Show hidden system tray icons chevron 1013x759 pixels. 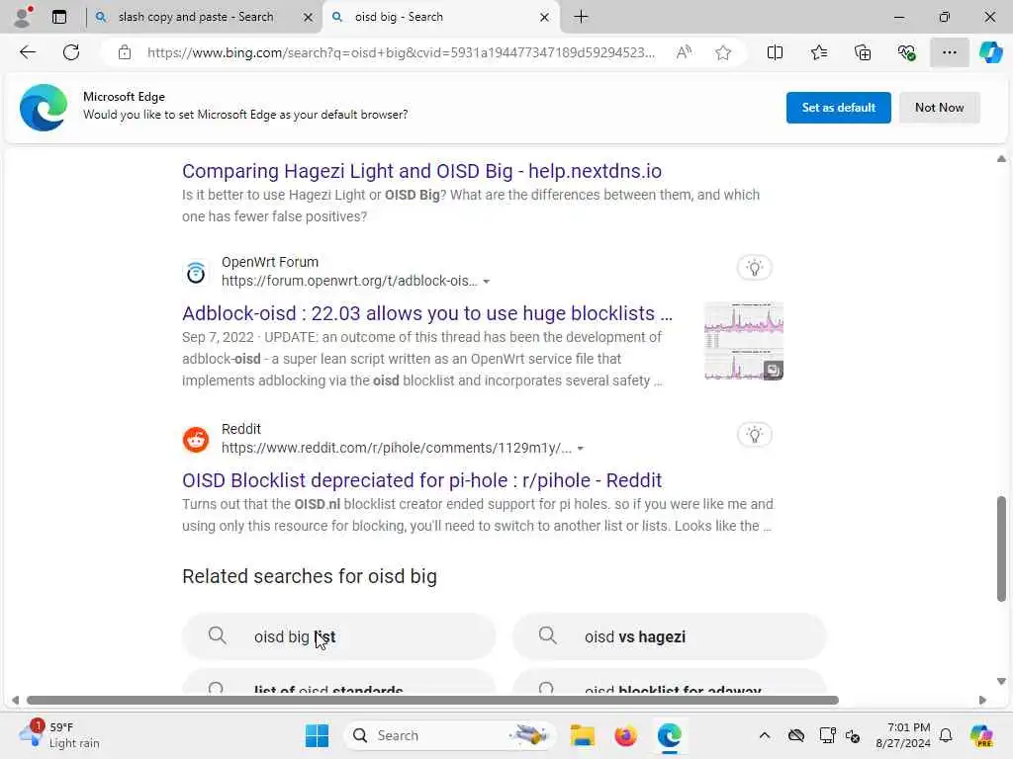765,735
